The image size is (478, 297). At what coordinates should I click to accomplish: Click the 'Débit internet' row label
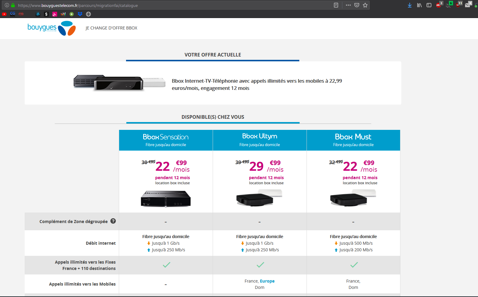(x=101, y=243)
